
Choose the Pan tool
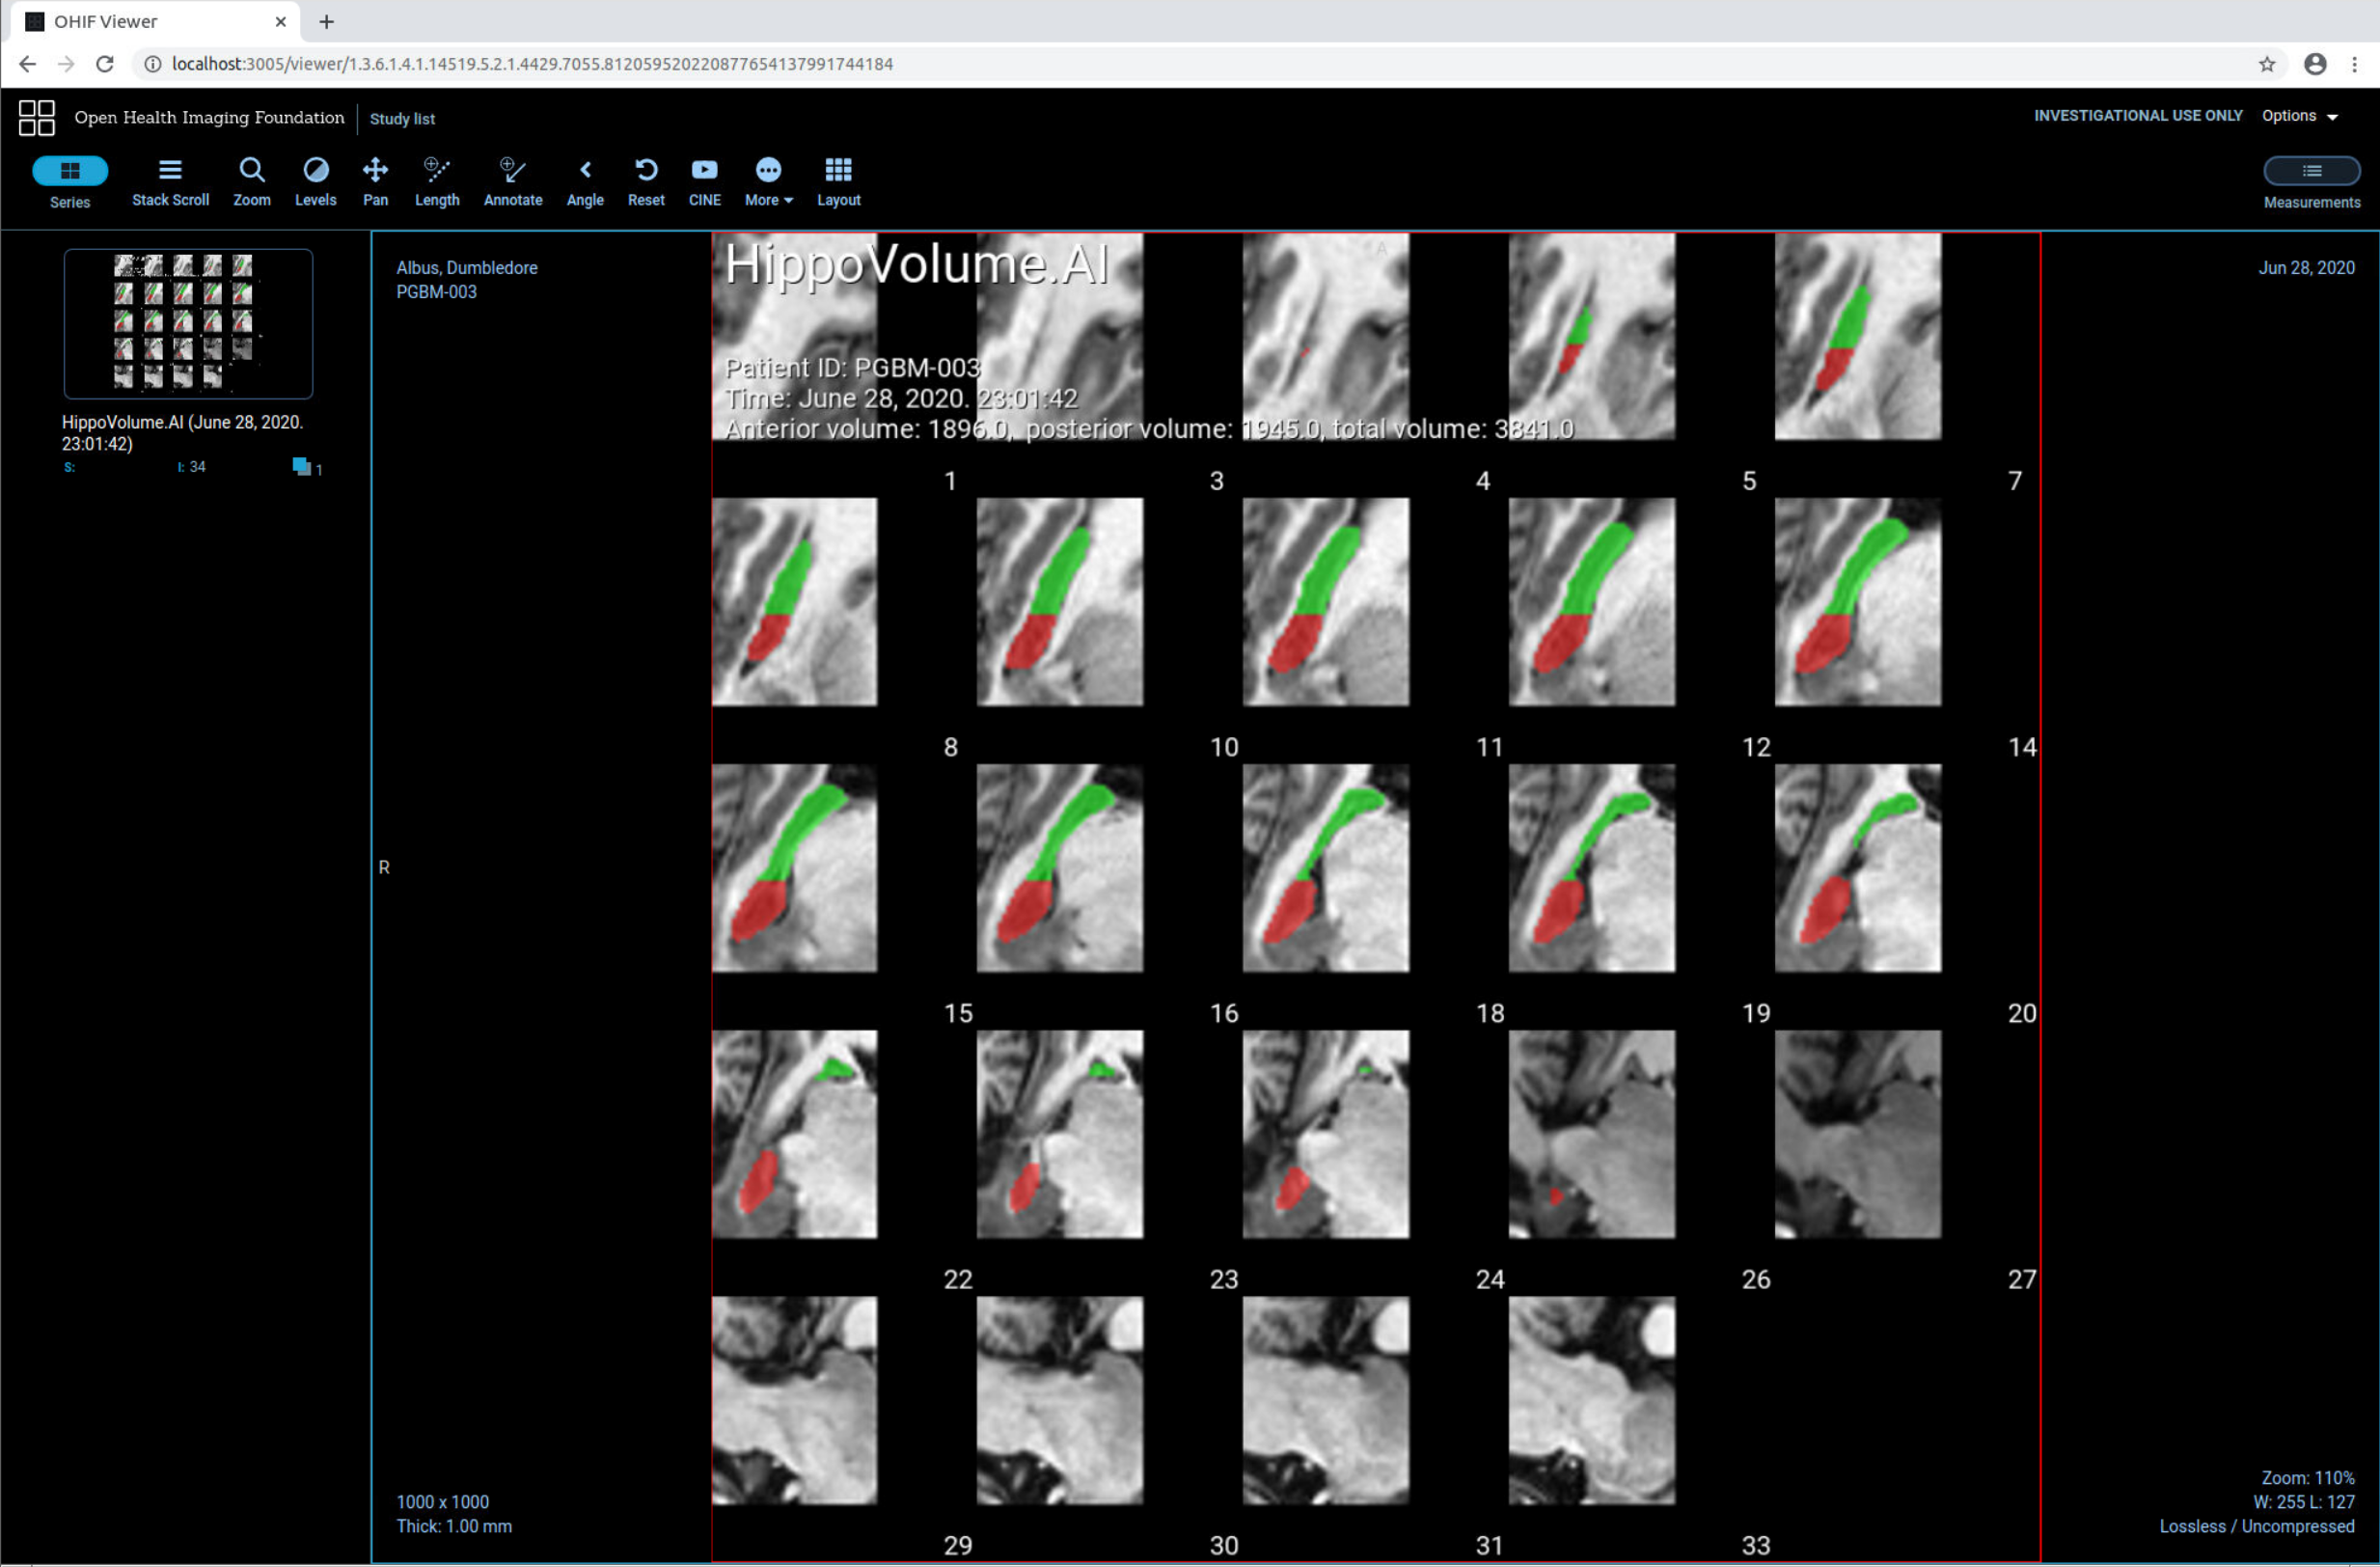click(x=375, y=181)
